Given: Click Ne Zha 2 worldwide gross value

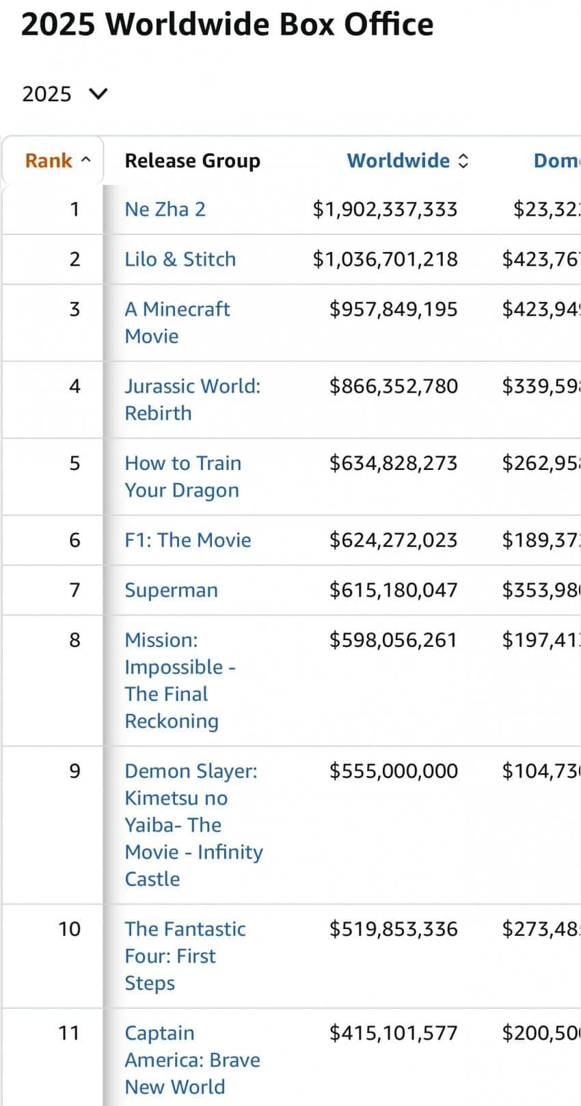Looking at the screenshot, I should [385, 209].
